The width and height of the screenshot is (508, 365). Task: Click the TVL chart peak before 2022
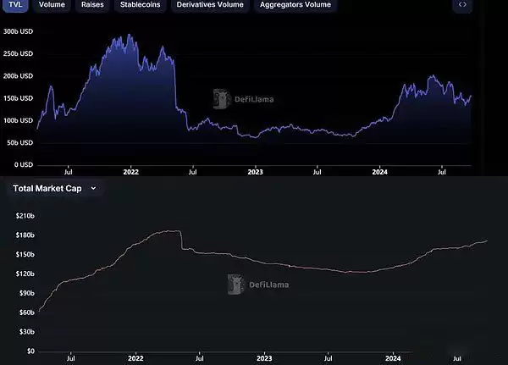tap(128, 36)
